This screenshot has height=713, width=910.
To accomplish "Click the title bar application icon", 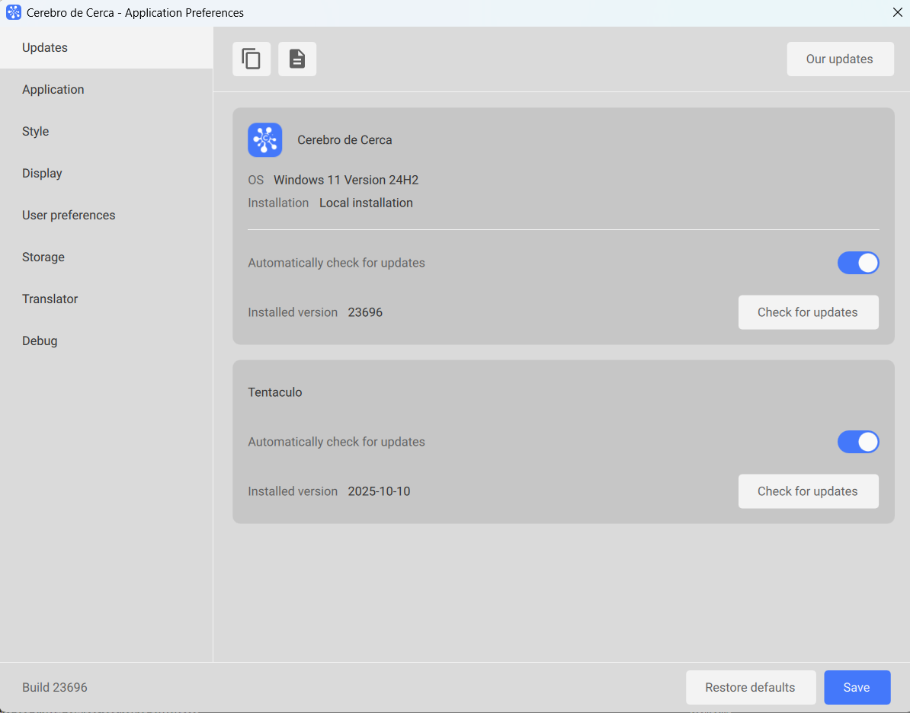I will coord(14,13).
